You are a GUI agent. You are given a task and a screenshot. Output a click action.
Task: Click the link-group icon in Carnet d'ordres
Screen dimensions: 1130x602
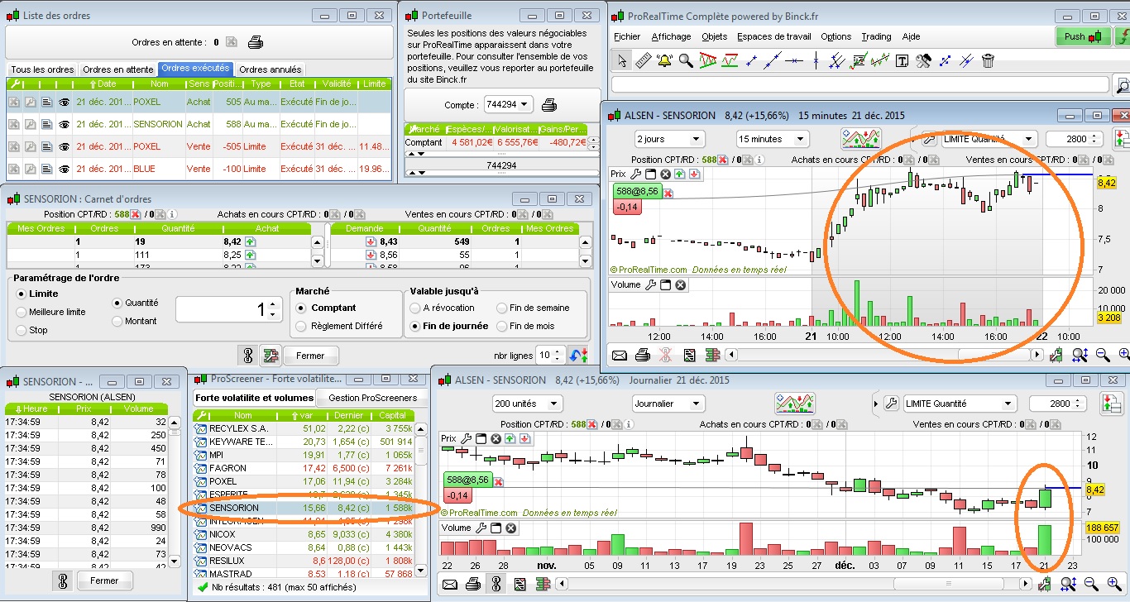tap(247, 356)
